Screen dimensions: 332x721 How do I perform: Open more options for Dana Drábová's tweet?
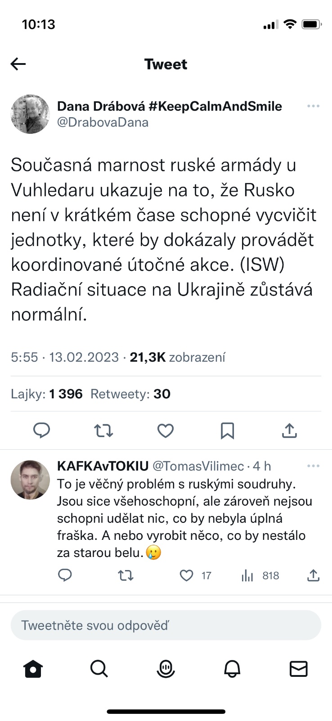tap(313, 106)
